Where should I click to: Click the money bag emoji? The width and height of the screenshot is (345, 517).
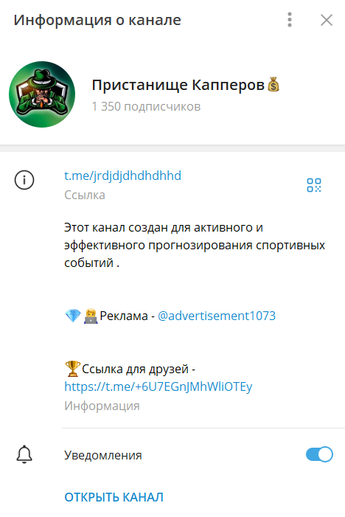tap(273, 84)
